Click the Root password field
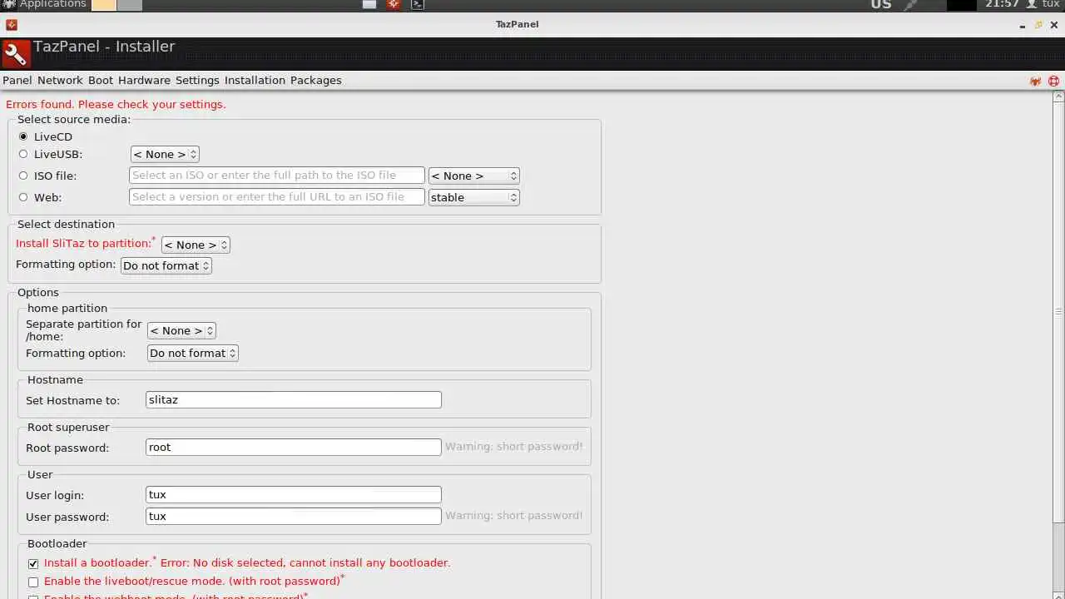1065x599 pixels. (x=294, y=448)
